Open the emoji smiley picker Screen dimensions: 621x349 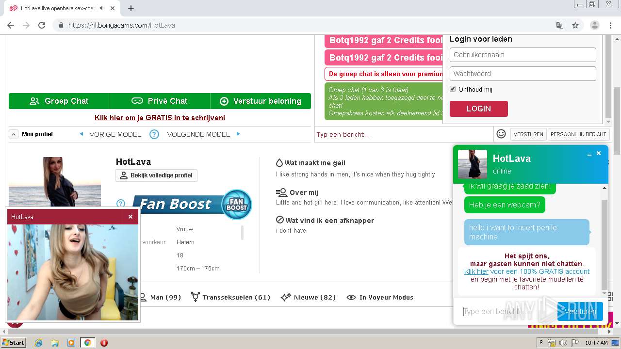(x=501, y=134)
